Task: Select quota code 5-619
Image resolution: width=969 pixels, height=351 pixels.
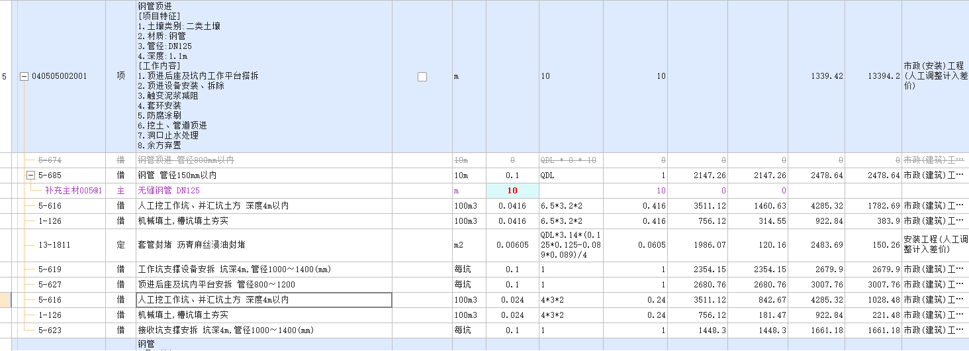Action: (x=50, y=270)
